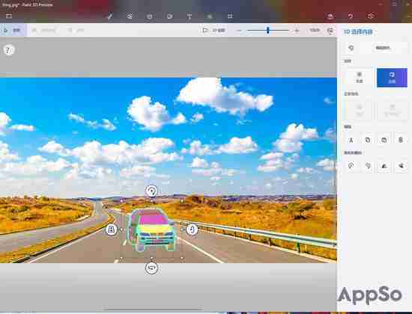Open the view options icon beside zoom percentage
This screenshot has width=412, height=314.
[x=330, y=31]
